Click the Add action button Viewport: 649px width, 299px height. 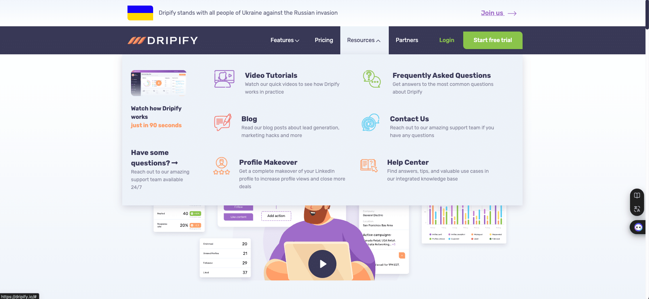click(x=276, y=216)
